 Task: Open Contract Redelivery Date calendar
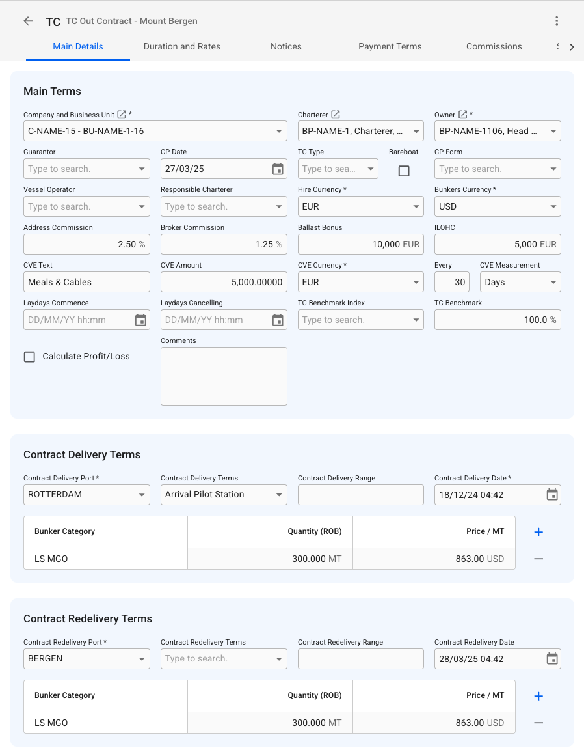552,659
